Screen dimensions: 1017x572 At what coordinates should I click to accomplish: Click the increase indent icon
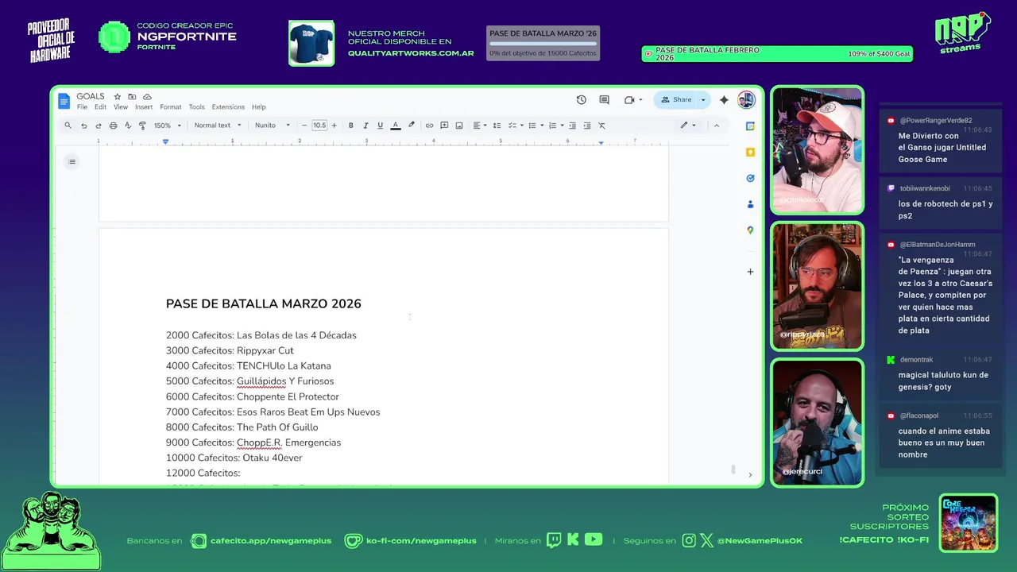(x=587, y=126)
